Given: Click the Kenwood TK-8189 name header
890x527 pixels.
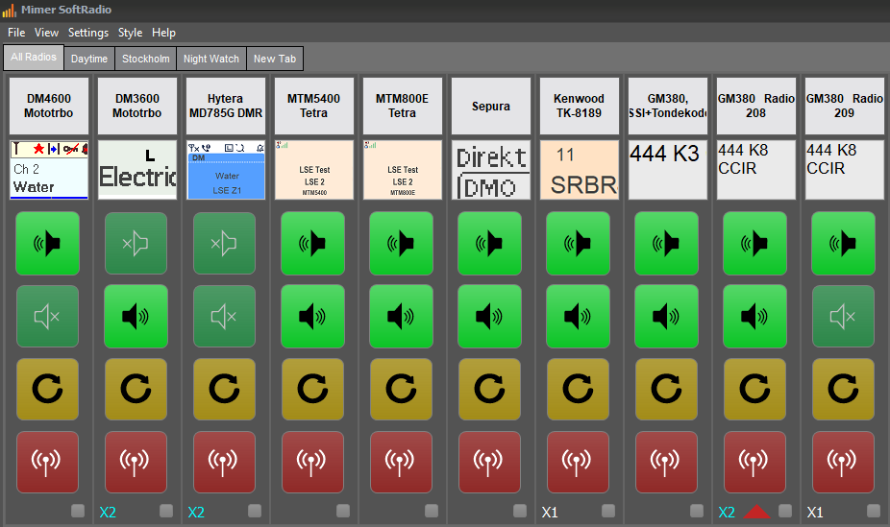Looking at the screenshot, I should coord(579,106).
